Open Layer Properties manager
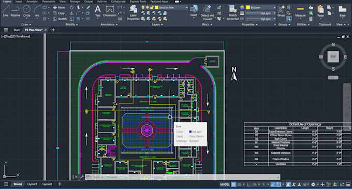 point(133,13)
